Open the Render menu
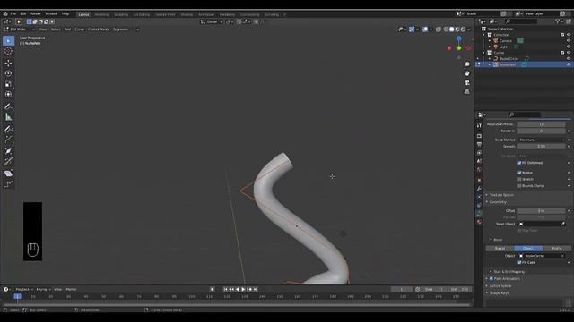This screenshot has width=574, height=322. 36,14
